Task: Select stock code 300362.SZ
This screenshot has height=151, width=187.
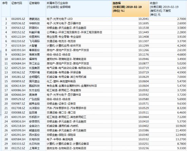Action: point(18,72)
